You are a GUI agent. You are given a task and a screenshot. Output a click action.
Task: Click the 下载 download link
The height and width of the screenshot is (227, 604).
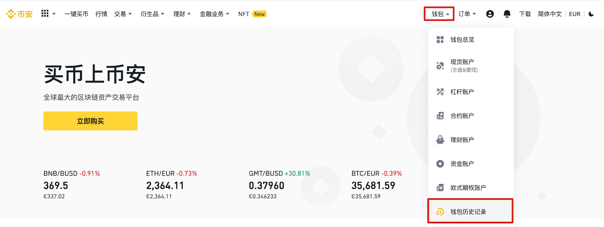(x=525, y=14)
